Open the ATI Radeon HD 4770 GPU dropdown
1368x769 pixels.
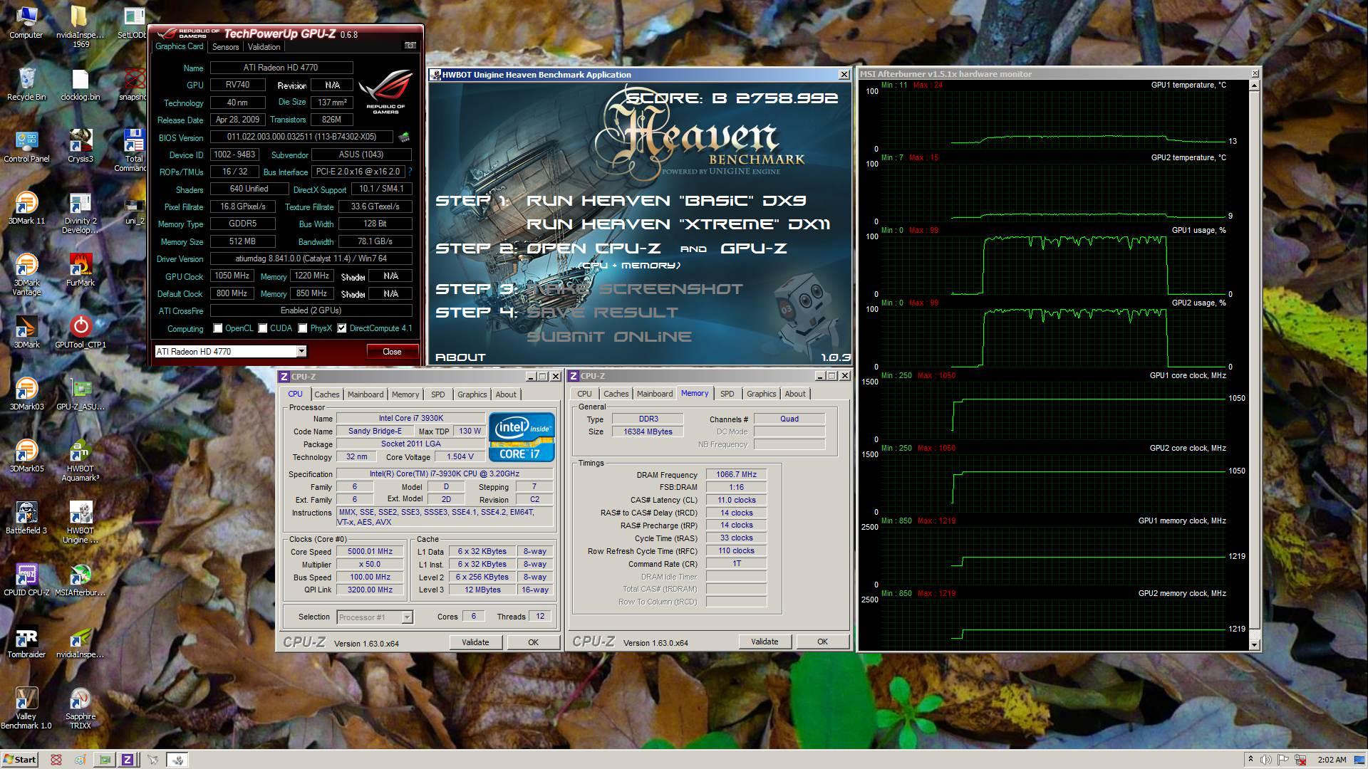tap(301, 351)
